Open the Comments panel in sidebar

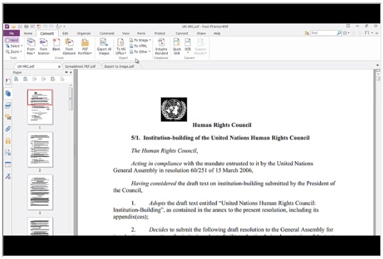8,117
